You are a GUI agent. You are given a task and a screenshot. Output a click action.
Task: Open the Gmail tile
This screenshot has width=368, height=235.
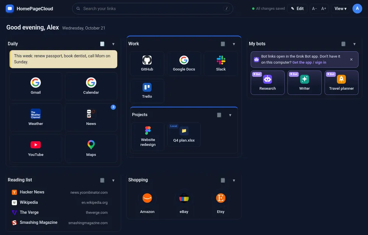click(x=36, y=86)
